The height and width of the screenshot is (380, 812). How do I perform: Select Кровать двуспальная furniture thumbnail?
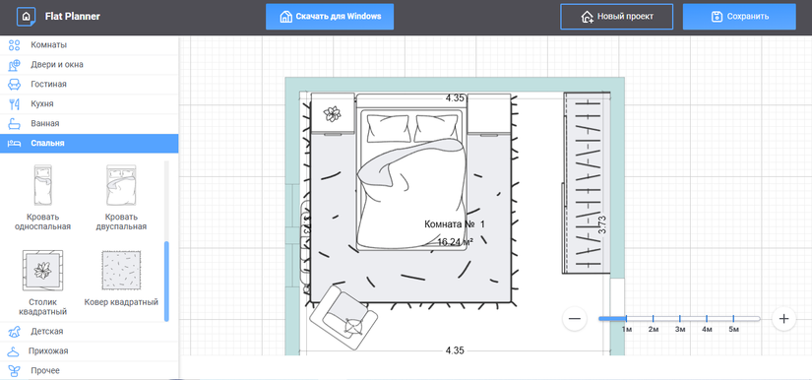pos(121,186)
